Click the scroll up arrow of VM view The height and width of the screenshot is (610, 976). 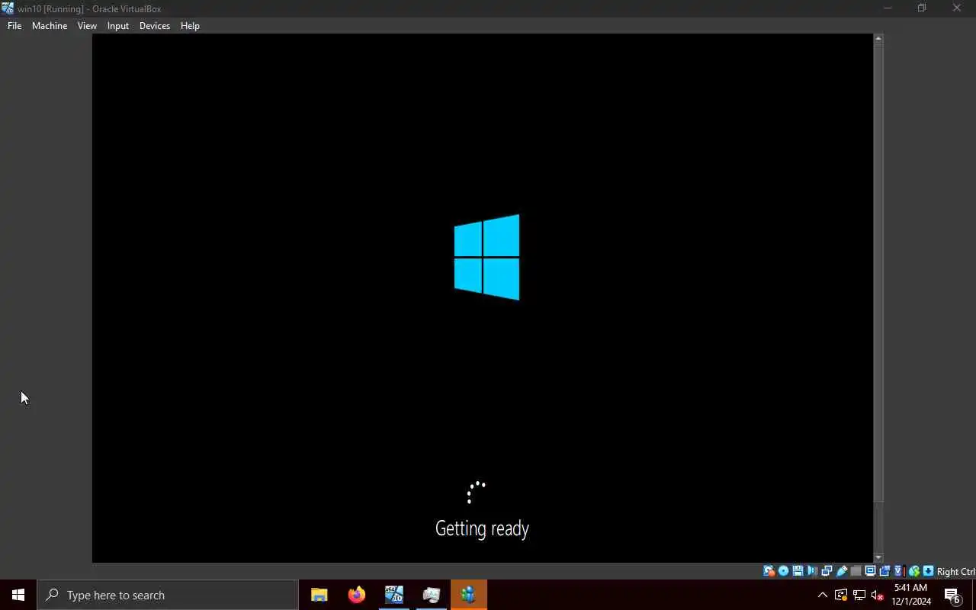878,38
